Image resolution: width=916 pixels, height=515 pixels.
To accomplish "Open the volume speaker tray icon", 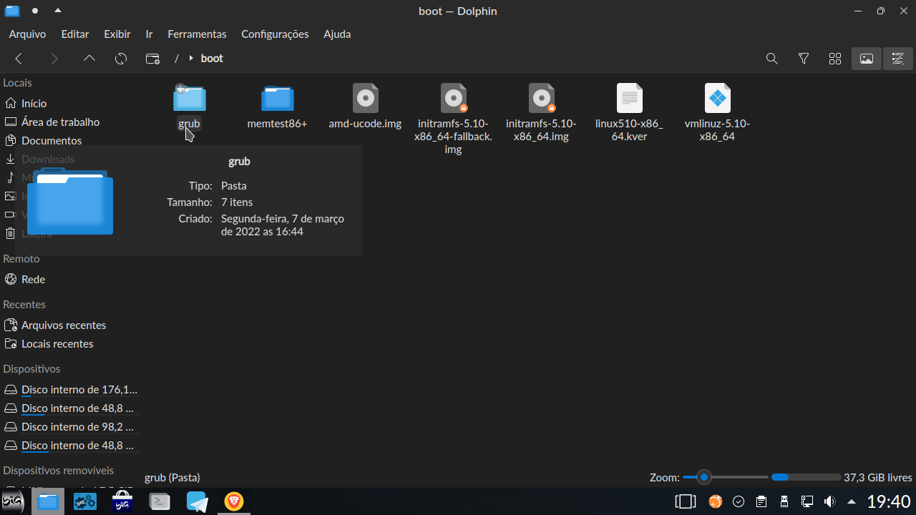I will (x=830, y=501).
